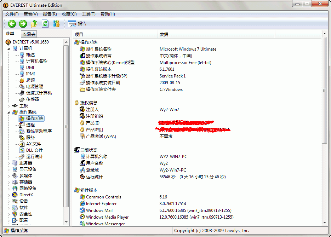Click the up-level folder arrow icon
This screenshot has height=237, width=331.
coord(34,24)
